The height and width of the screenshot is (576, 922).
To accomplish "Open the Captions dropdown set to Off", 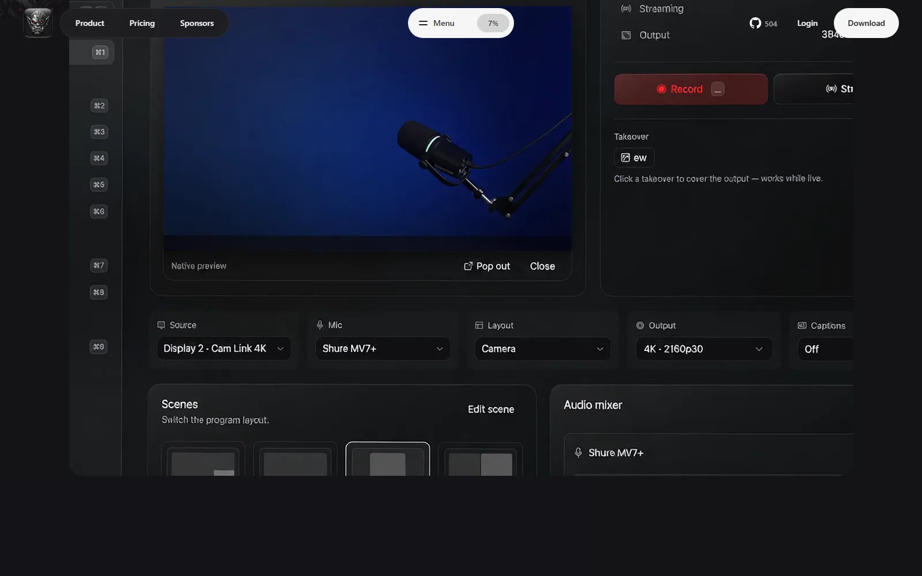I will (825, 349).
